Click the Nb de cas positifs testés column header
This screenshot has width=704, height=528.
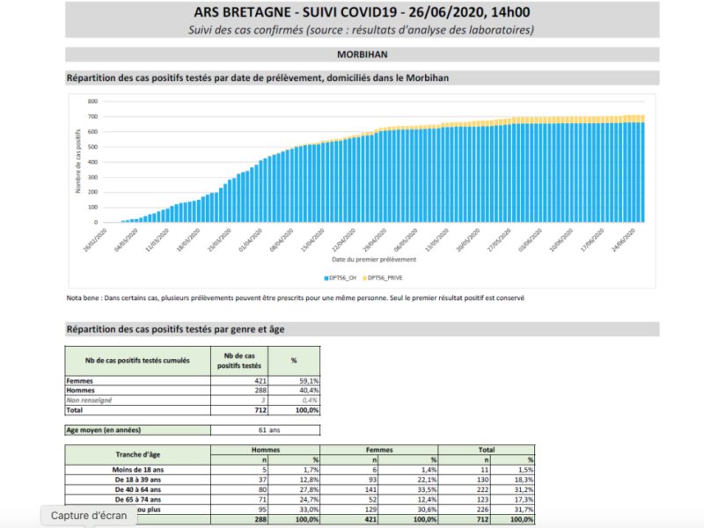[238, 360]
